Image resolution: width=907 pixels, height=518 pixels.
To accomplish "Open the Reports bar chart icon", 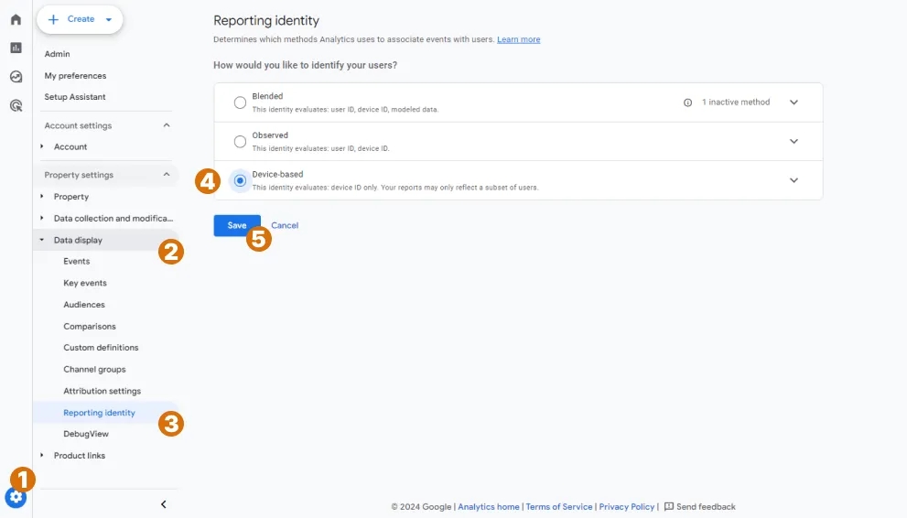I will [16, 48].
